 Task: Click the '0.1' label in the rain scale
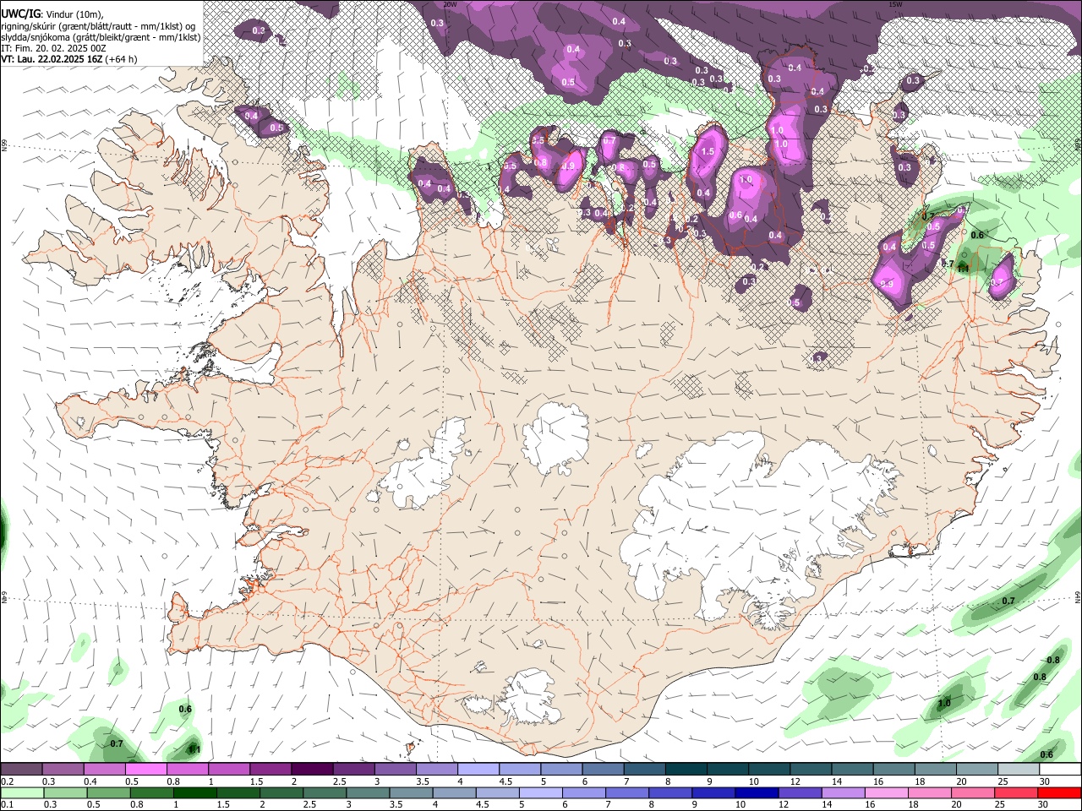coord(7,804)
